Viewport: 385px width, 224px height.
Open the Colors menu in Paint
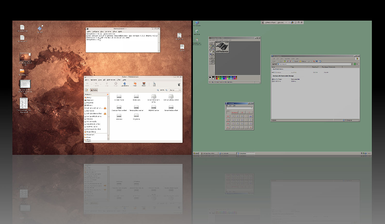(x=226, y=40)
